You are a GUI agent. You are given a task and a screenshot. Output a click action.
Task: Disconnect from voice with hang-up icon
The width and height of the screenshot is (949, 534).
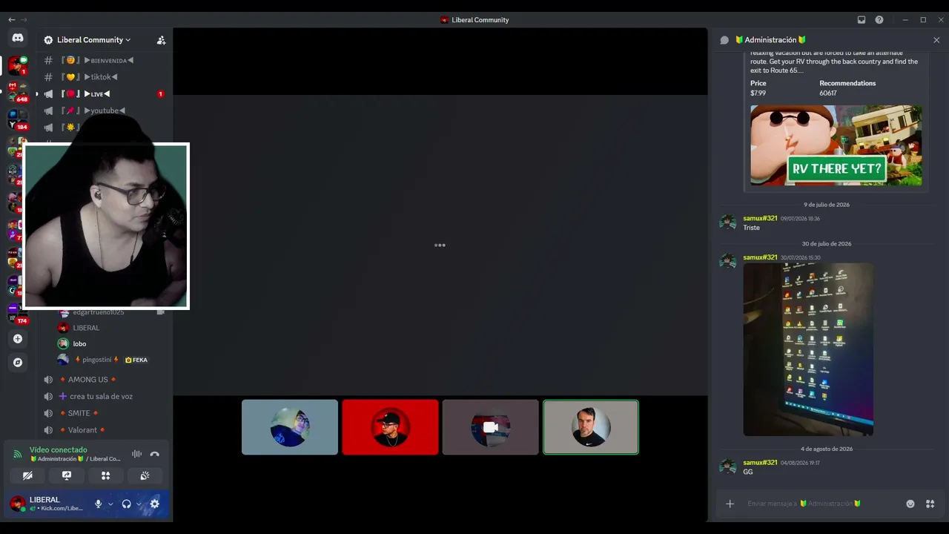click(x=154, y=454)
